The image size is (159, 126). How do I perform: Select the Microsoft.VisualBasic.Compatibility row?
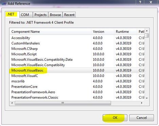click(77, 65)
